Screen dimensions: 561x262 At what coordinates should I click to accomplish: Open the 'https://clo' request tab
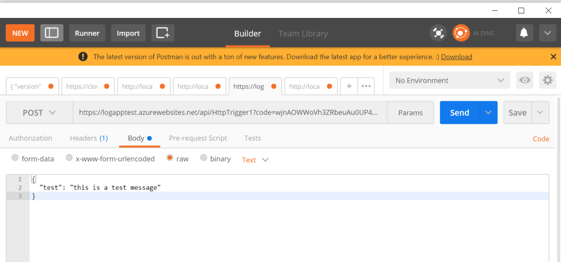pyautogui.click(x=88, y=86)
